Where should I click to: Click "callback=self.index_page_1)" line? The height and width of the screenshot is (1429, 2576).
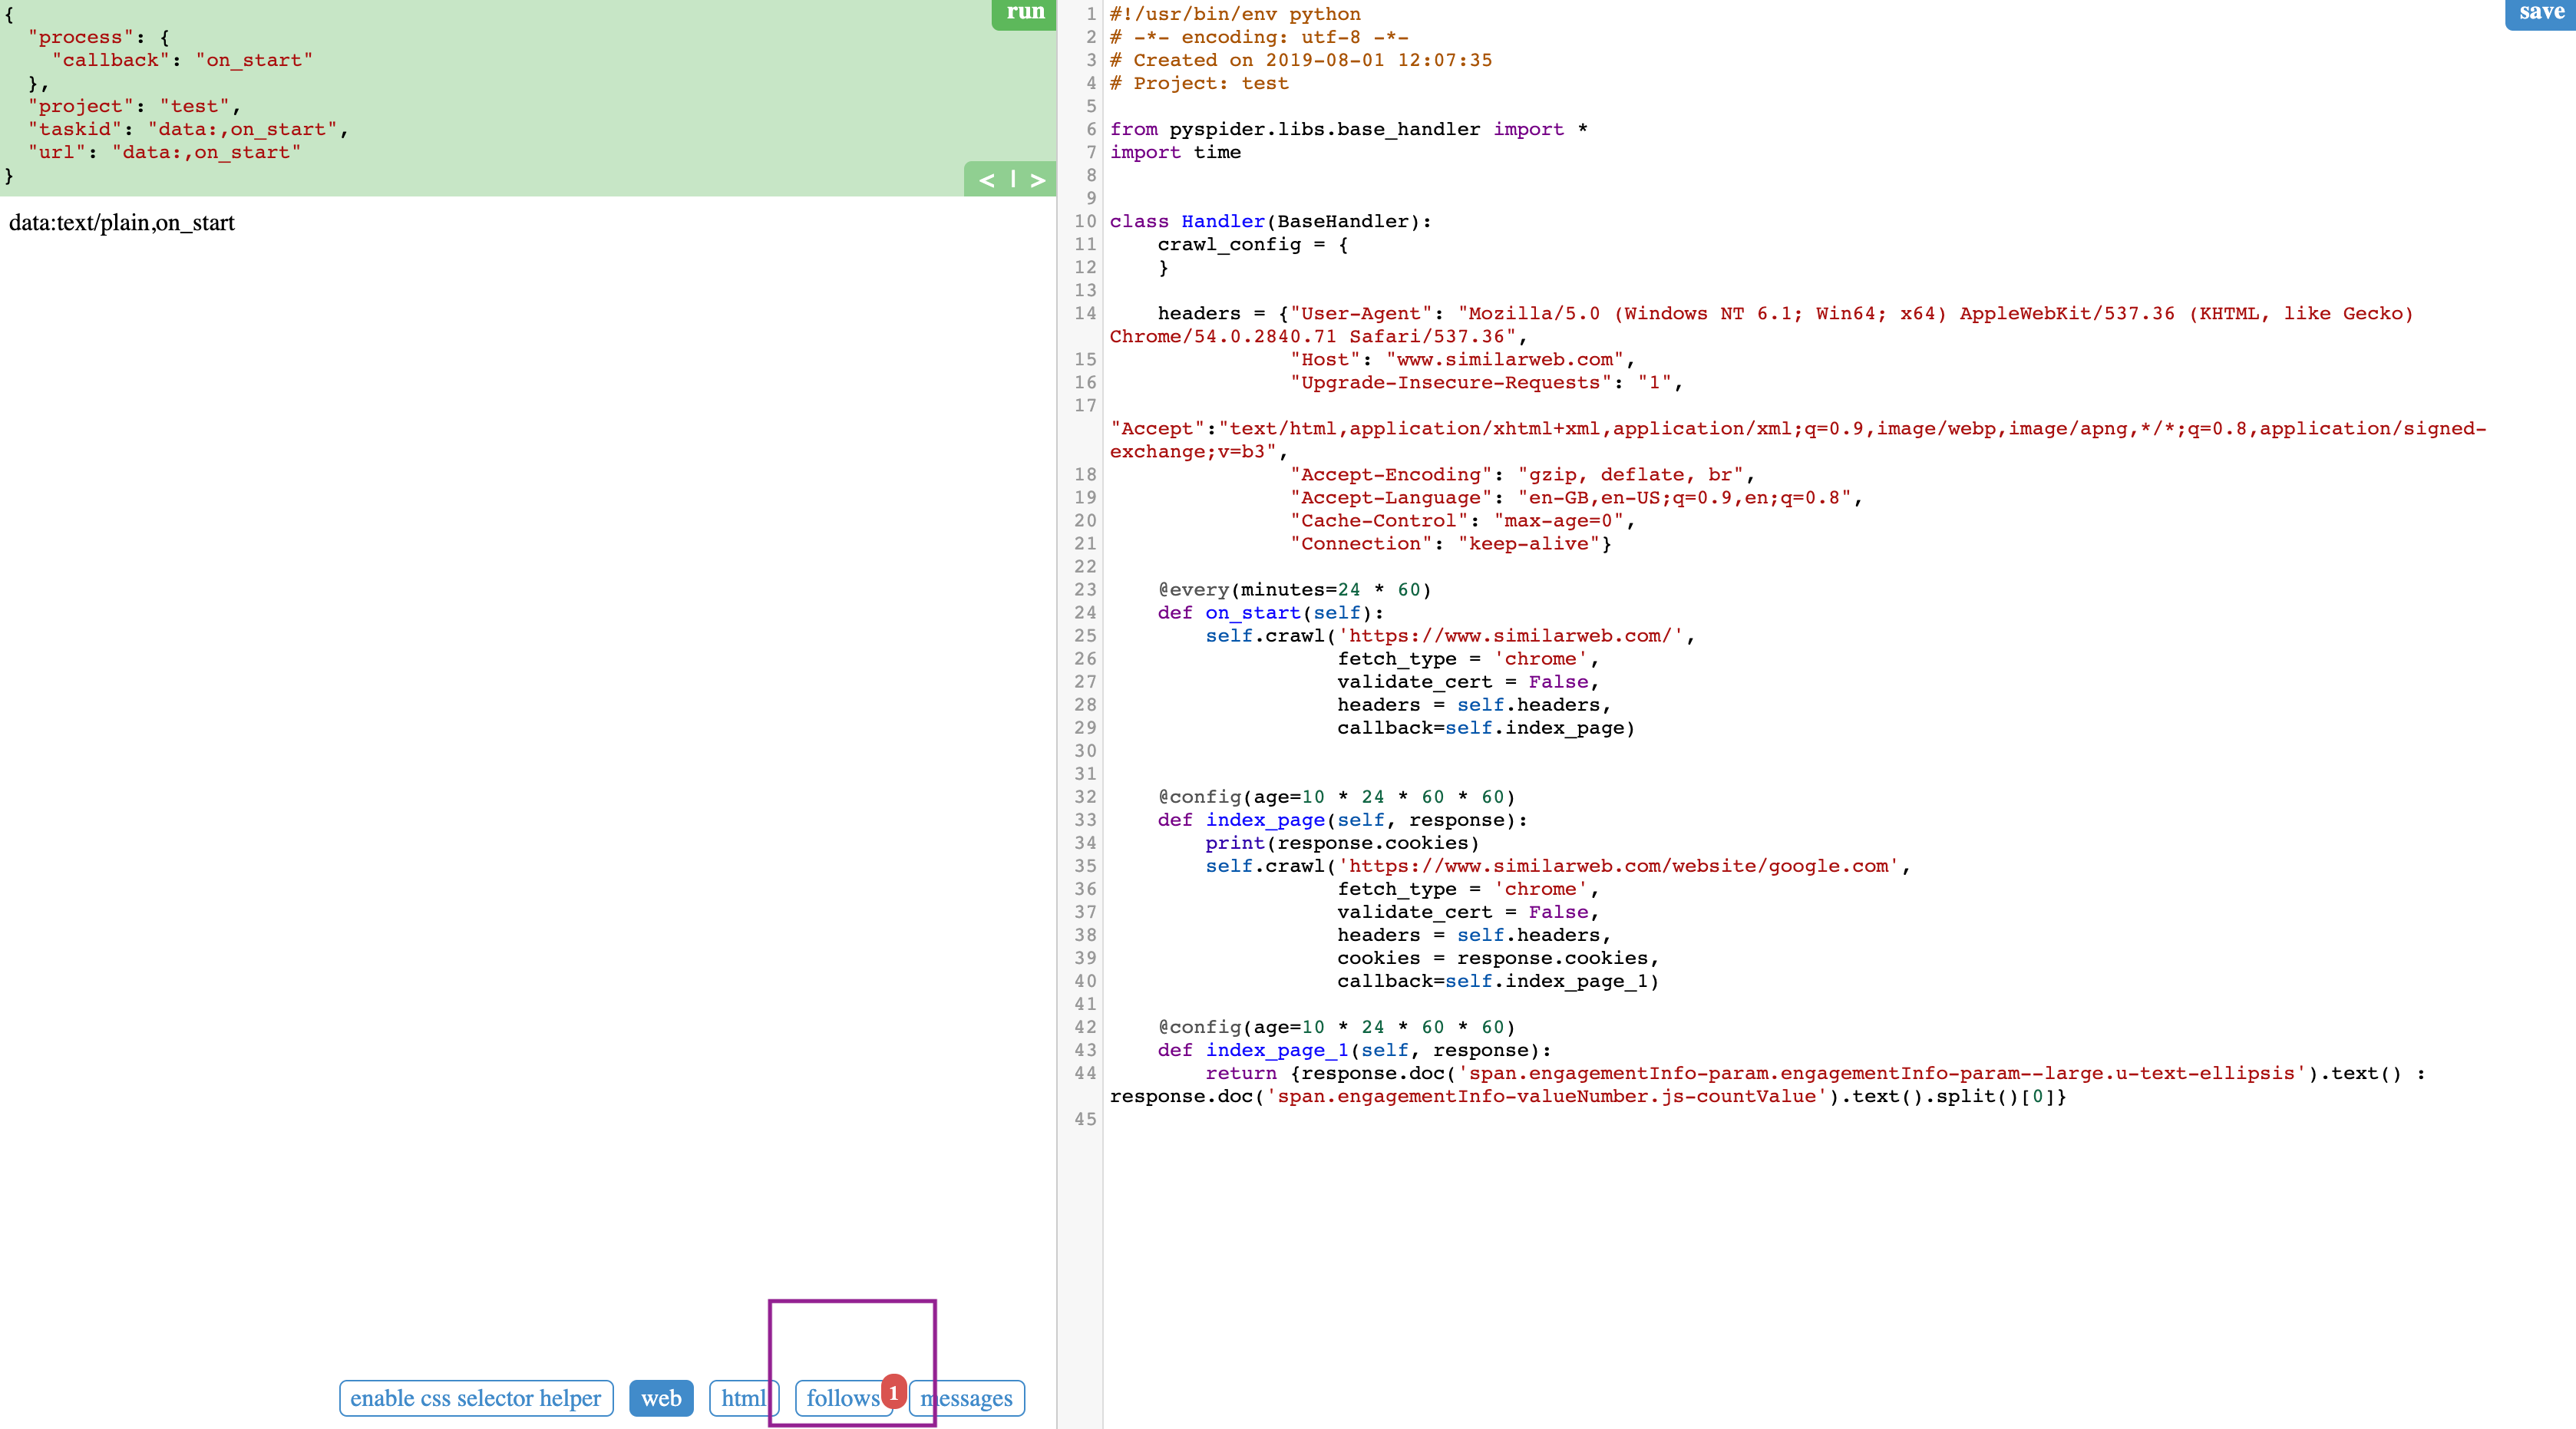pos(1498,981)
